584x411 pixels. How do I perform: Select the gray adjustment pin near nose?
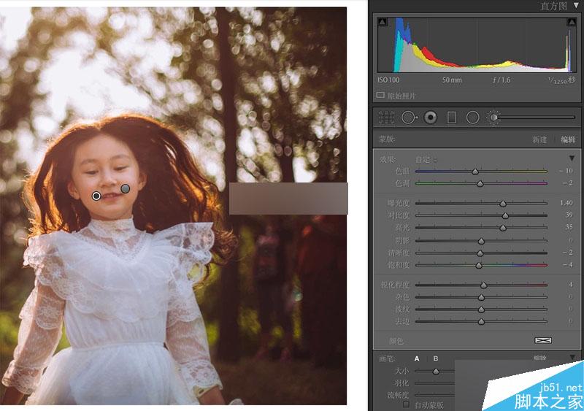[x=126, y=188]
